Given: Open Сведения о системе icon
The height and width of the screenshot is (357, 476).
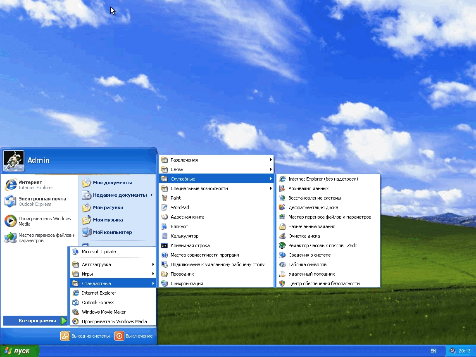Looking at the screenshot, I should click(282, 255).
